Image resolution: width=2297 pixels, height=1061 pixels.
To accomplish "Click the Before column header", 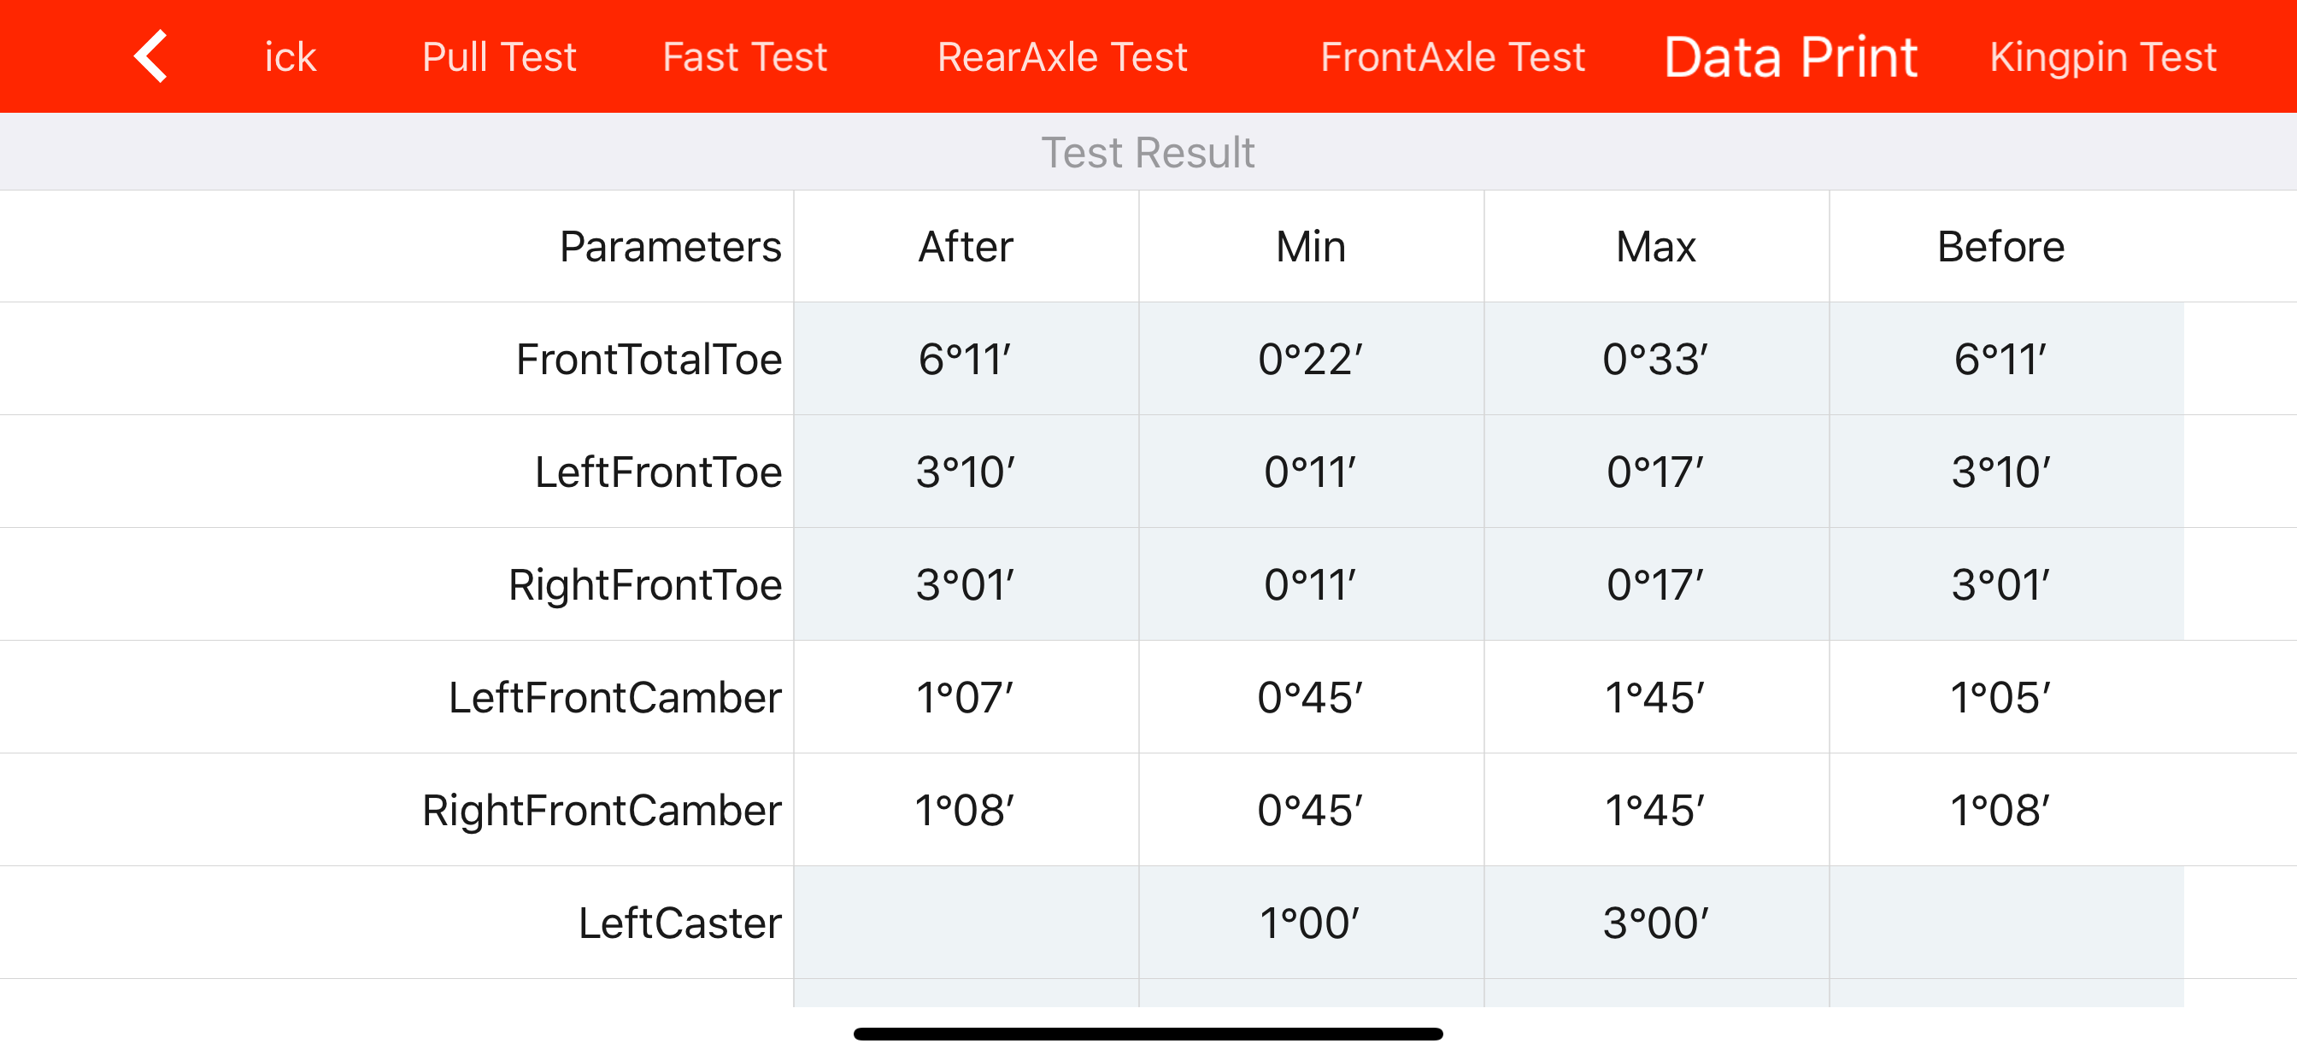I will [2001, 246].
